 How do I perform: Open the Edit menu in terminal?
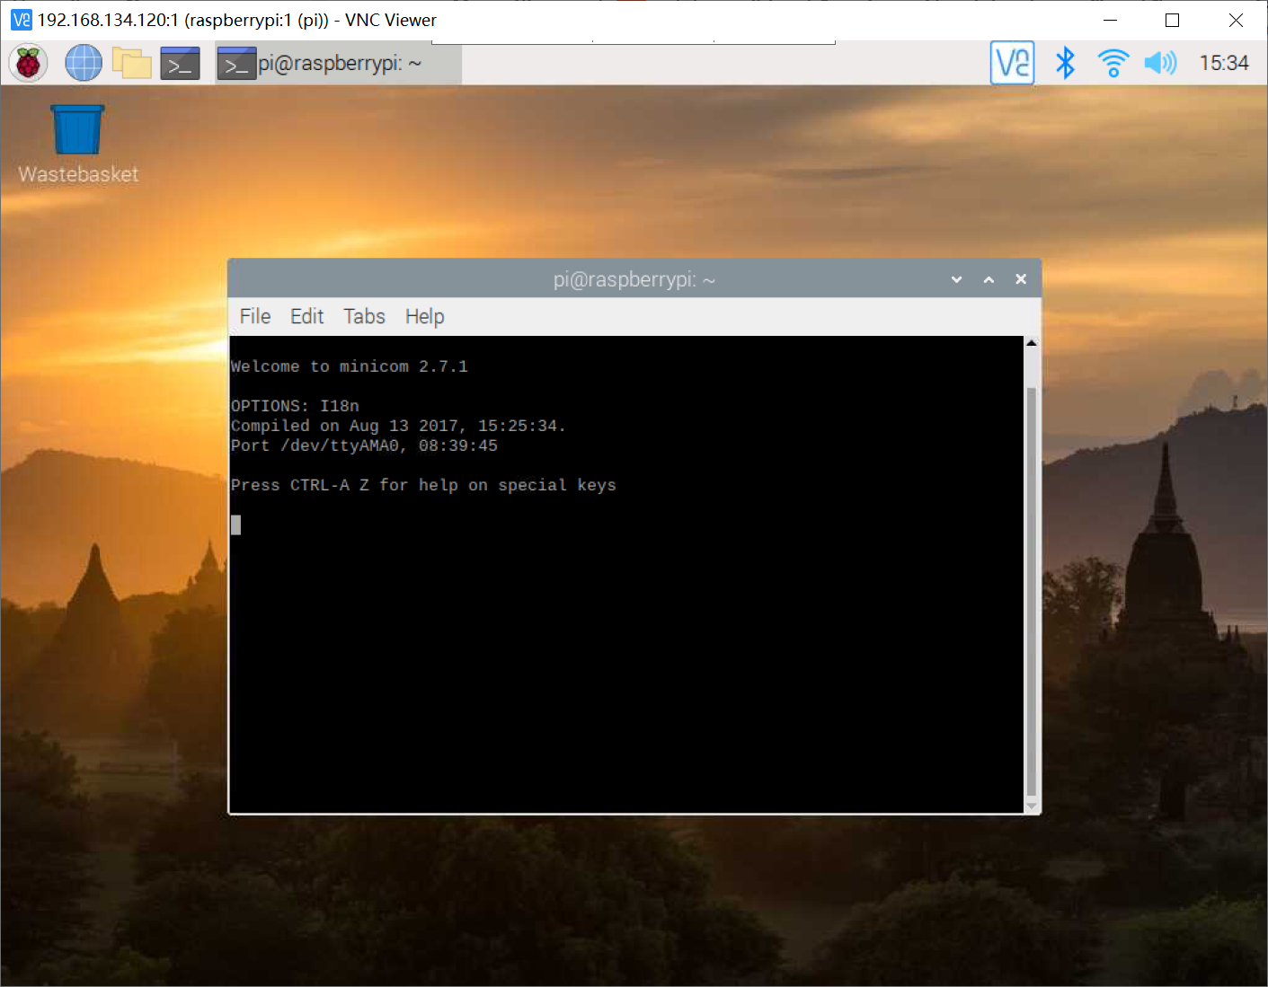pyautogui.click(x=306, y=316)
